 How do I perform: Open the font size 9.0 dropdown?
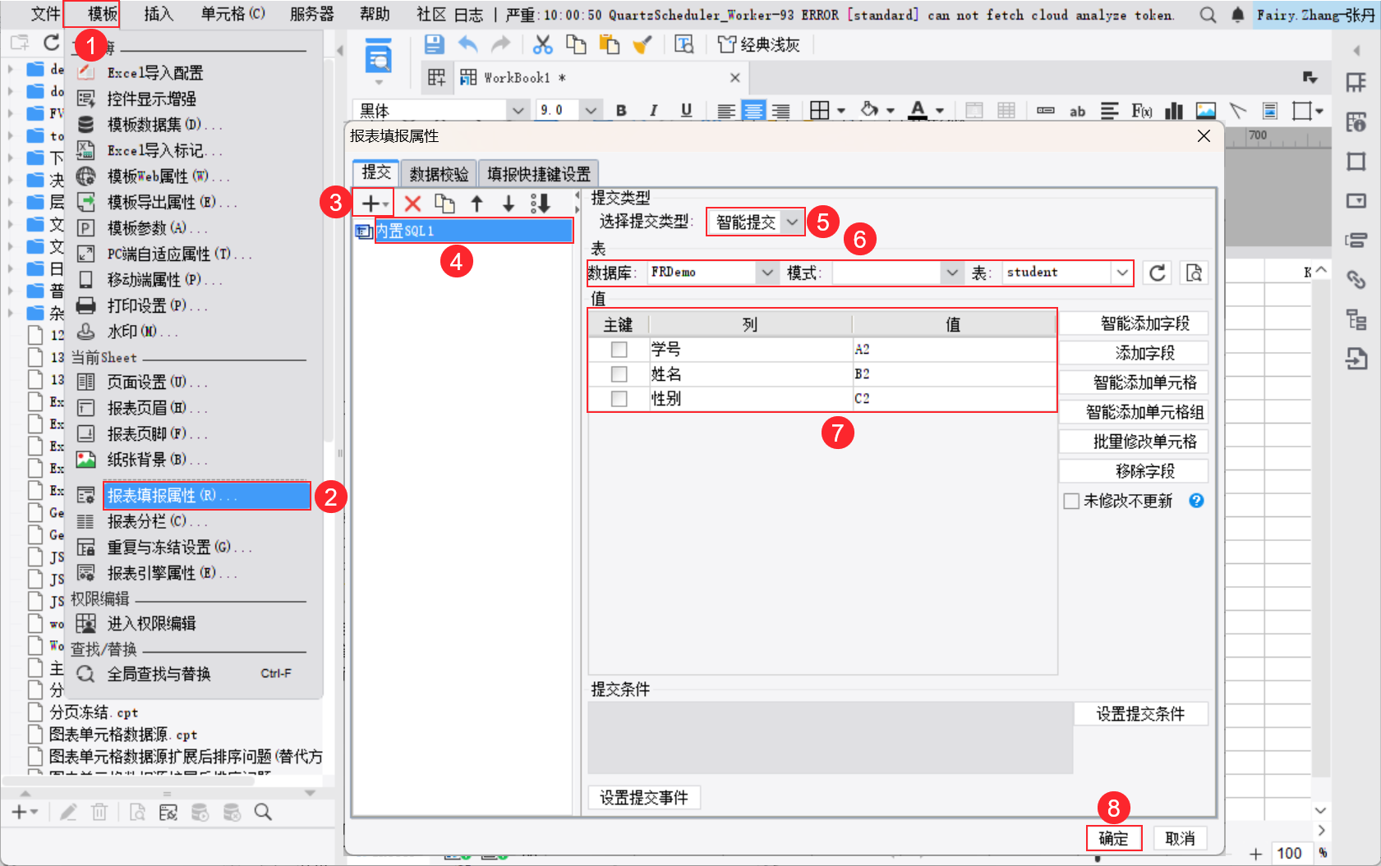591,110
